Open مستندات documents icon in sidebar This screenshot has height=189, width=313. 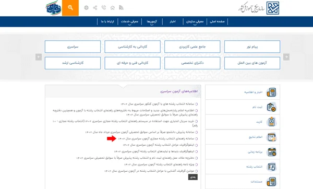pyautogui.click(x=271, y=182)
